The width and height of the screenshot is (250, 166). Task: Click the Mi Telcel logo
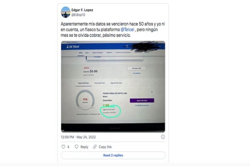(x=73, y=47)
